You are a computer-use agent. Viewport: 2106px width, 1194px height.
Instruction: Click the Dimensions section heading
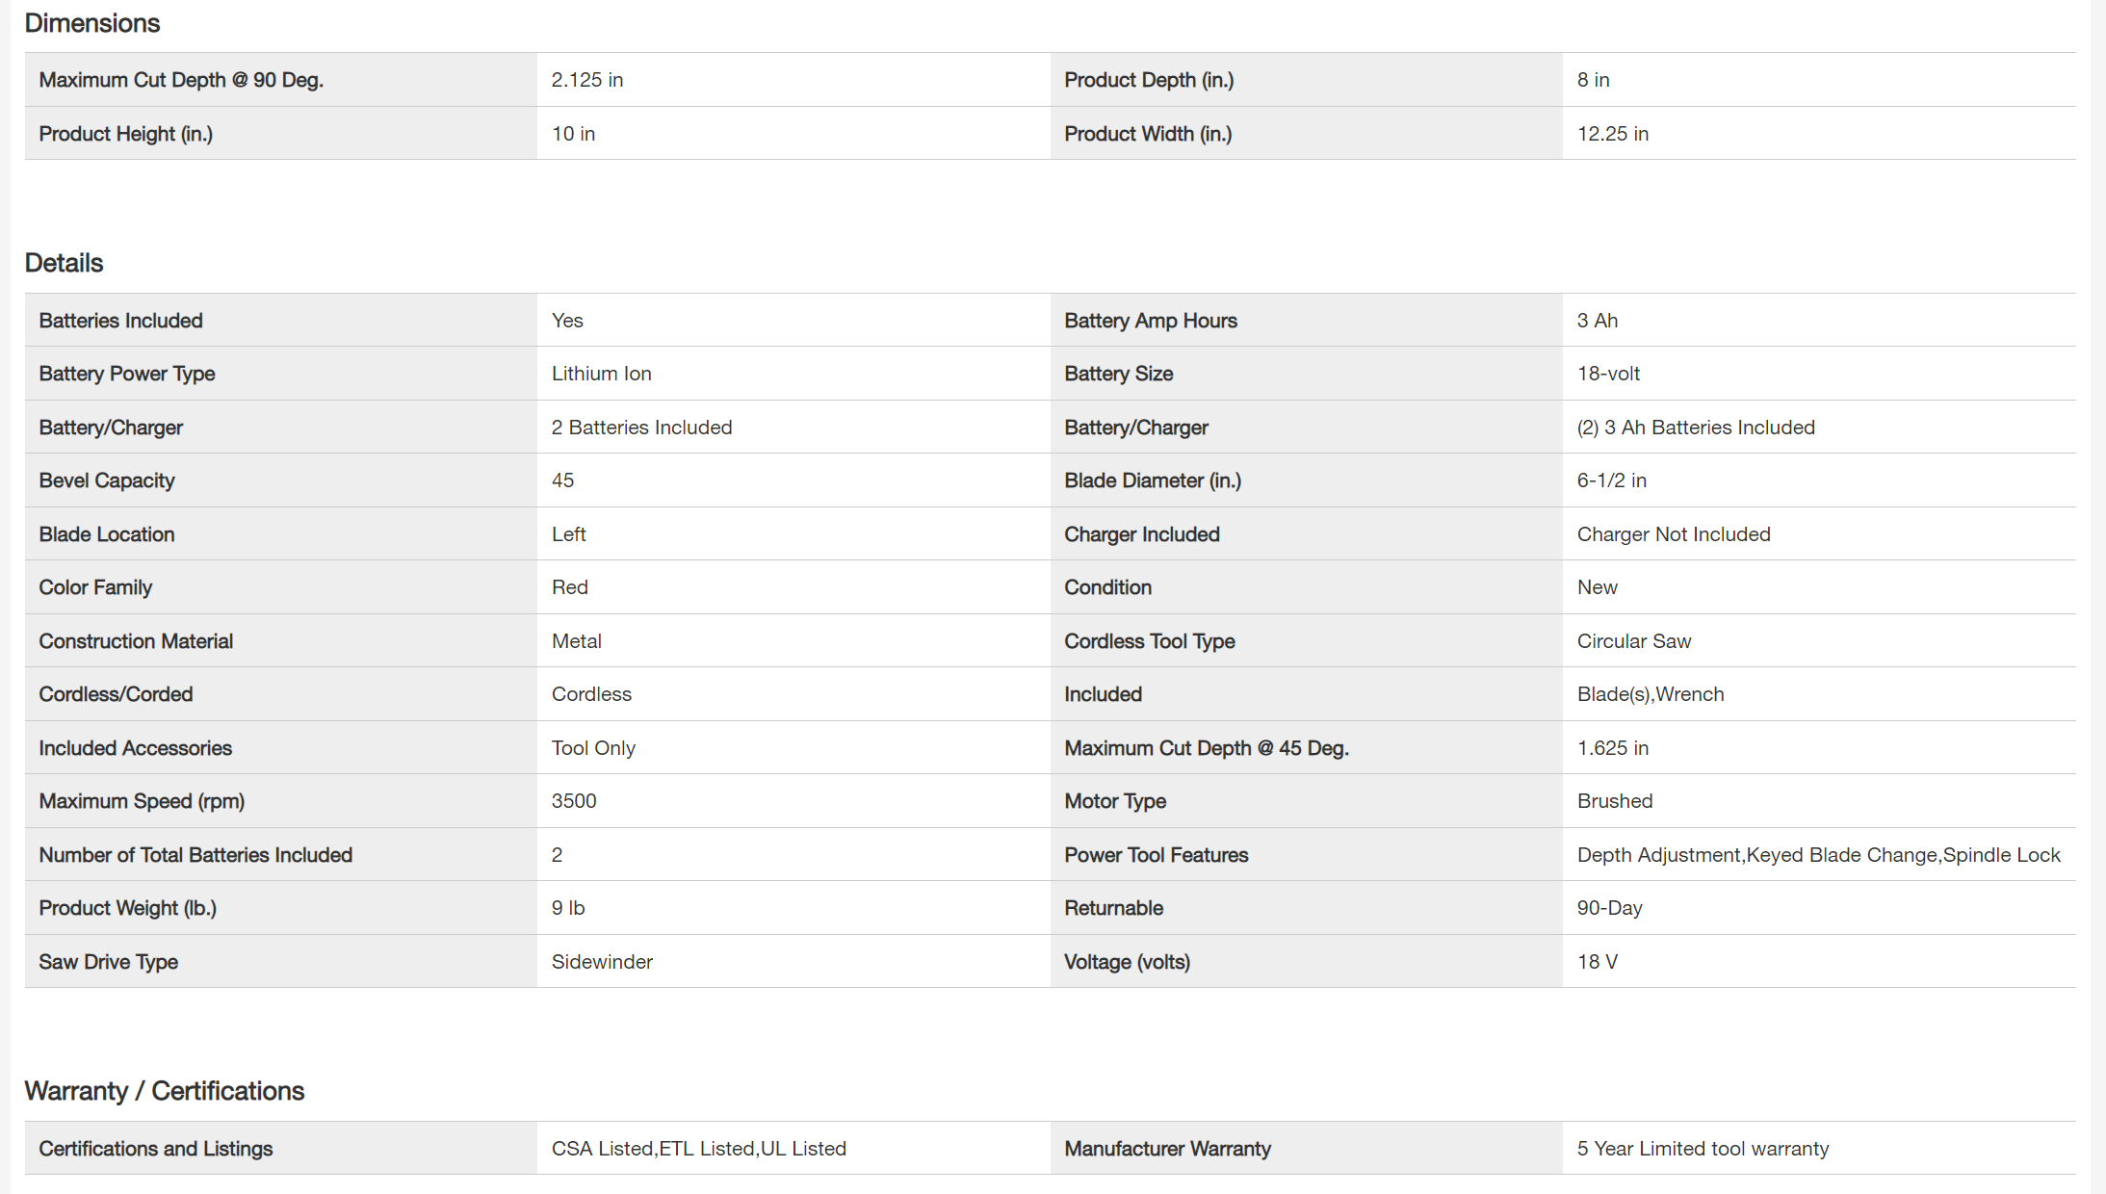click(x=91, y=23)
